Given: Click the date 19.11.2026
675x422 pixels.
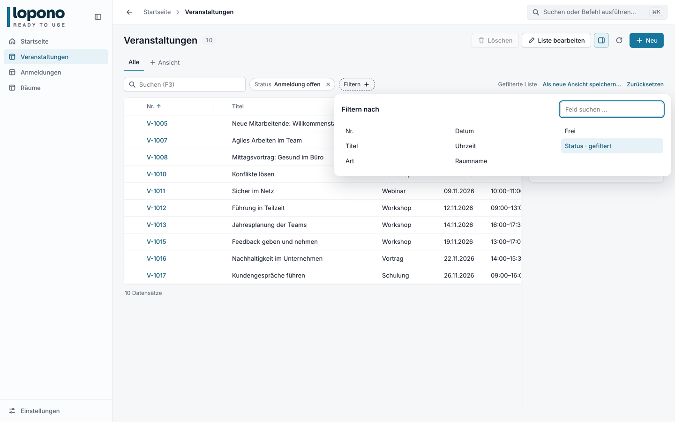Looking at the screenshot, I should 459,241.
